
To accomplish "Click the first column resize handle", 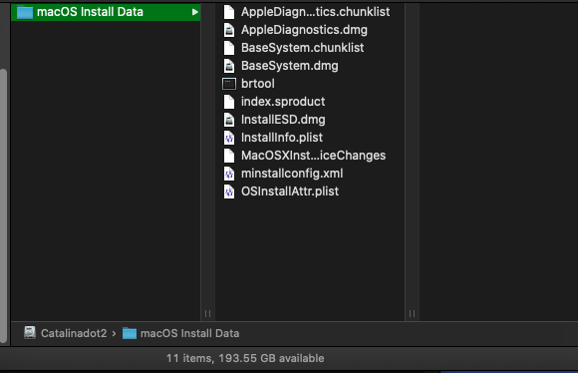I will click(207, 313).
